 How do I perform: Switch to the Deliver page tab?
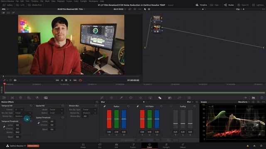point(183,146)
